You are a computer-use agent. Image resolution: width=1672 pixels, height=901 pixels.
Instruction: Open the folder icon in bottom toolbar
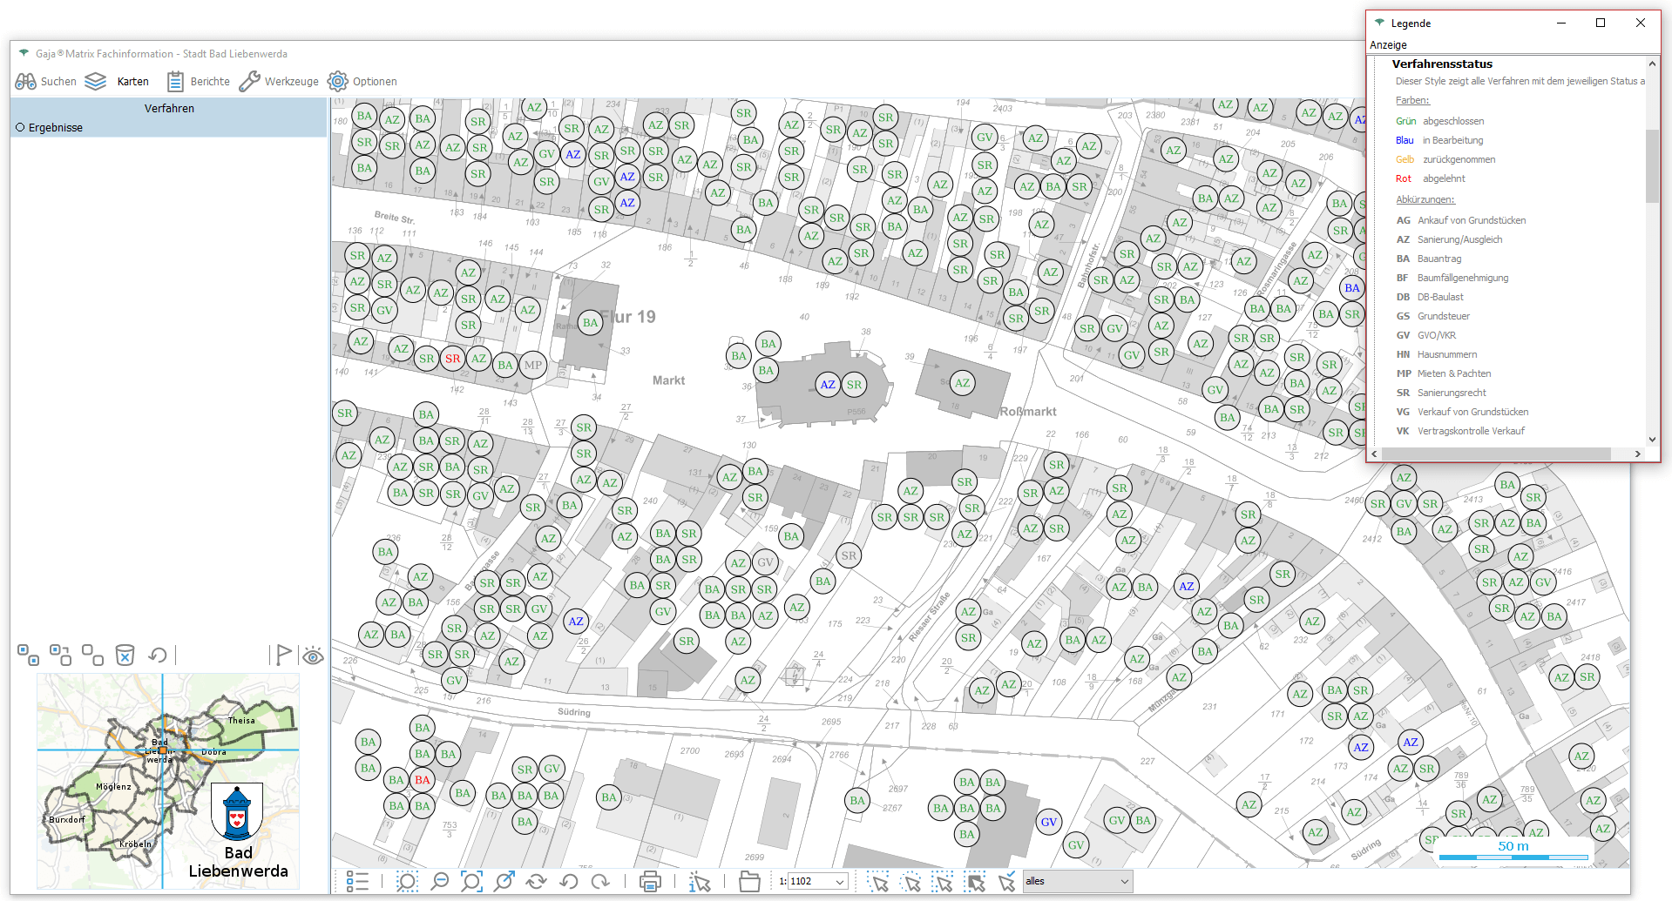tap(749, 881)
